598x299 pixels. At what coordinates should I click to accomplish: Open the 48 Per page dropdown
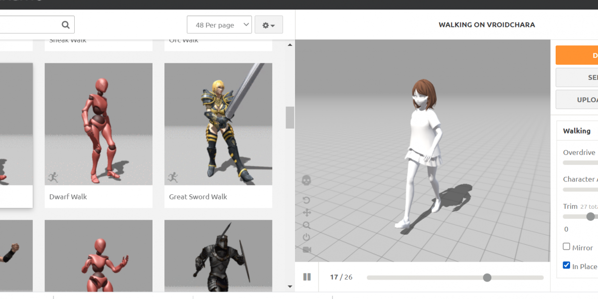[x=219, y=25]
